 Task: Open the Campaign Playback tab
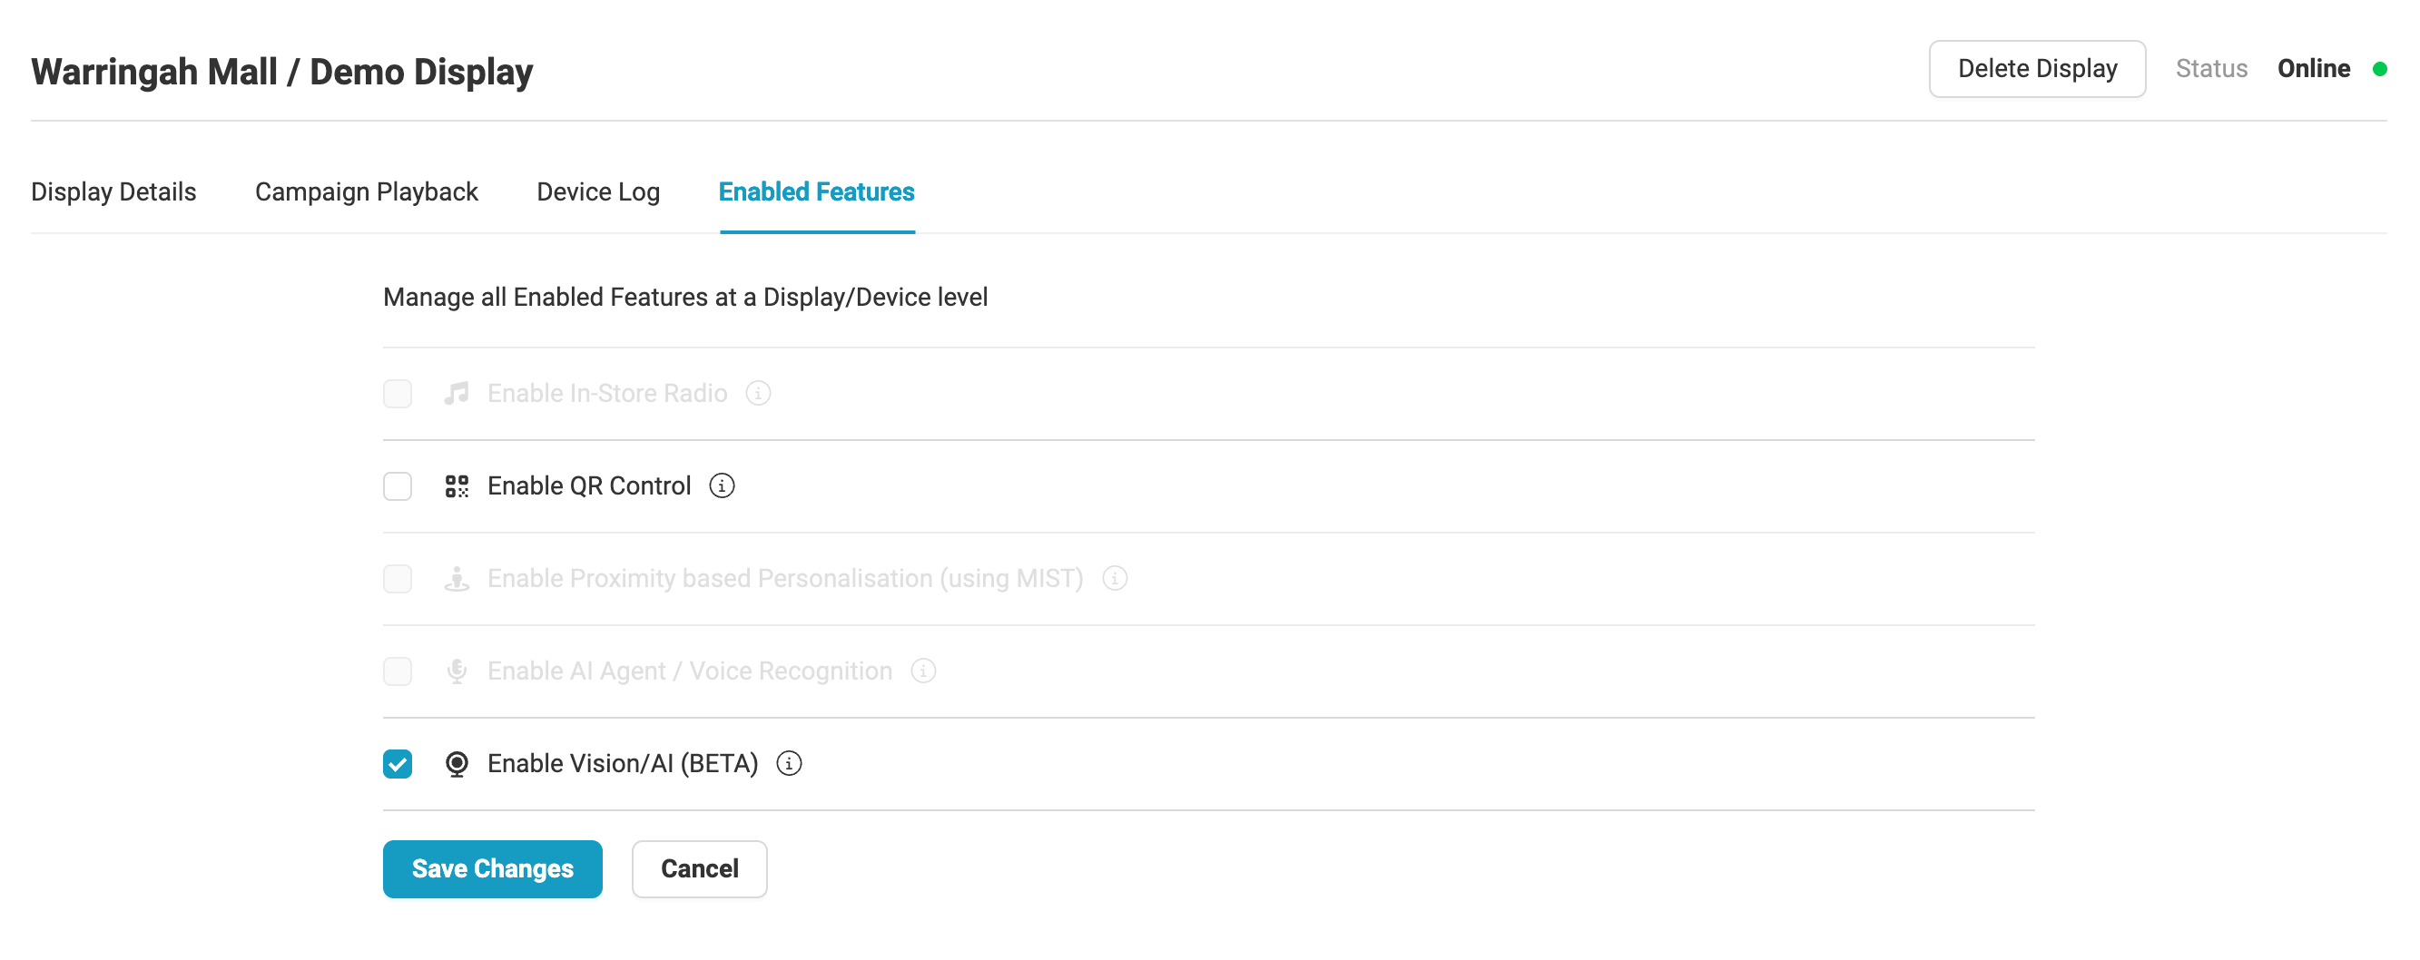tap(367, 191)
